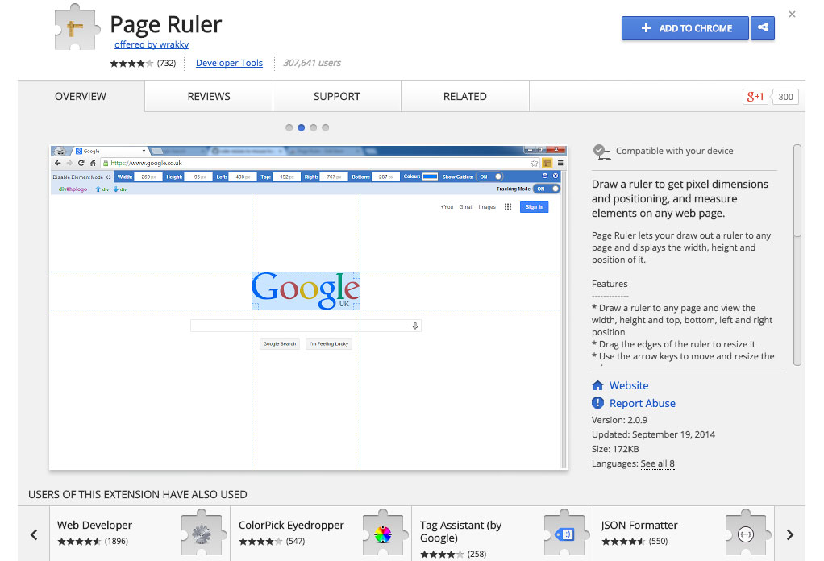Switch to the Reviews tab
This screenshot has height=561, width=824.
209,96
